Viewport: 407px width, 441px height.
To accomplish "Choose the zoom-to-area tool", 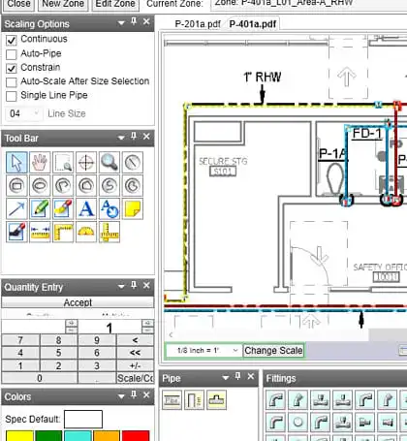I will click(63, 162).
